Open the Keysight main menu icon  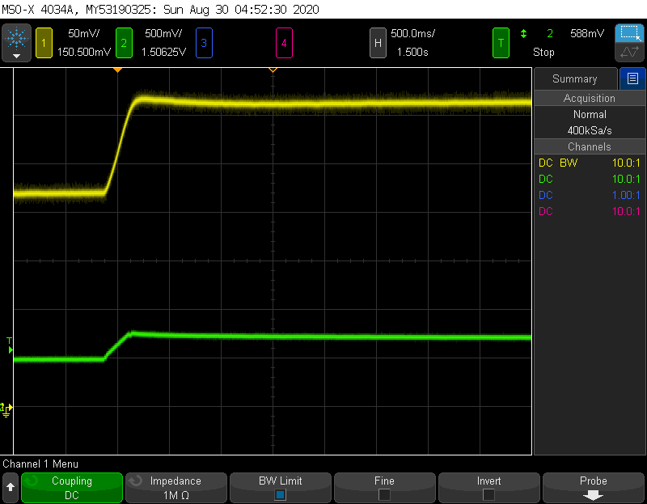(16, 42)
